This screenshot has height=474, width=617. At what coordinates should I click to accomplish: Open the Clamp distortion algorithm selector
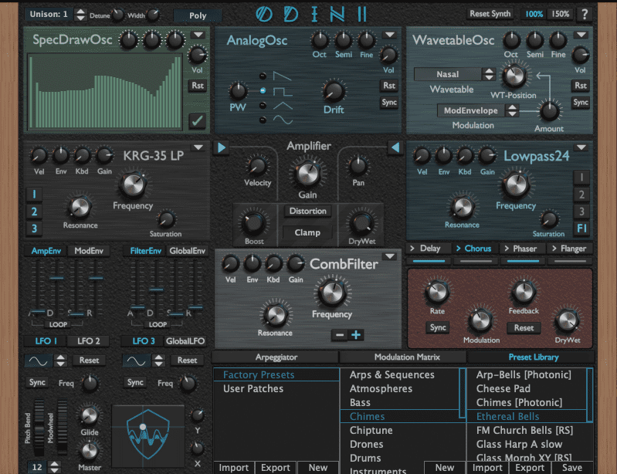tap(307, 233)
